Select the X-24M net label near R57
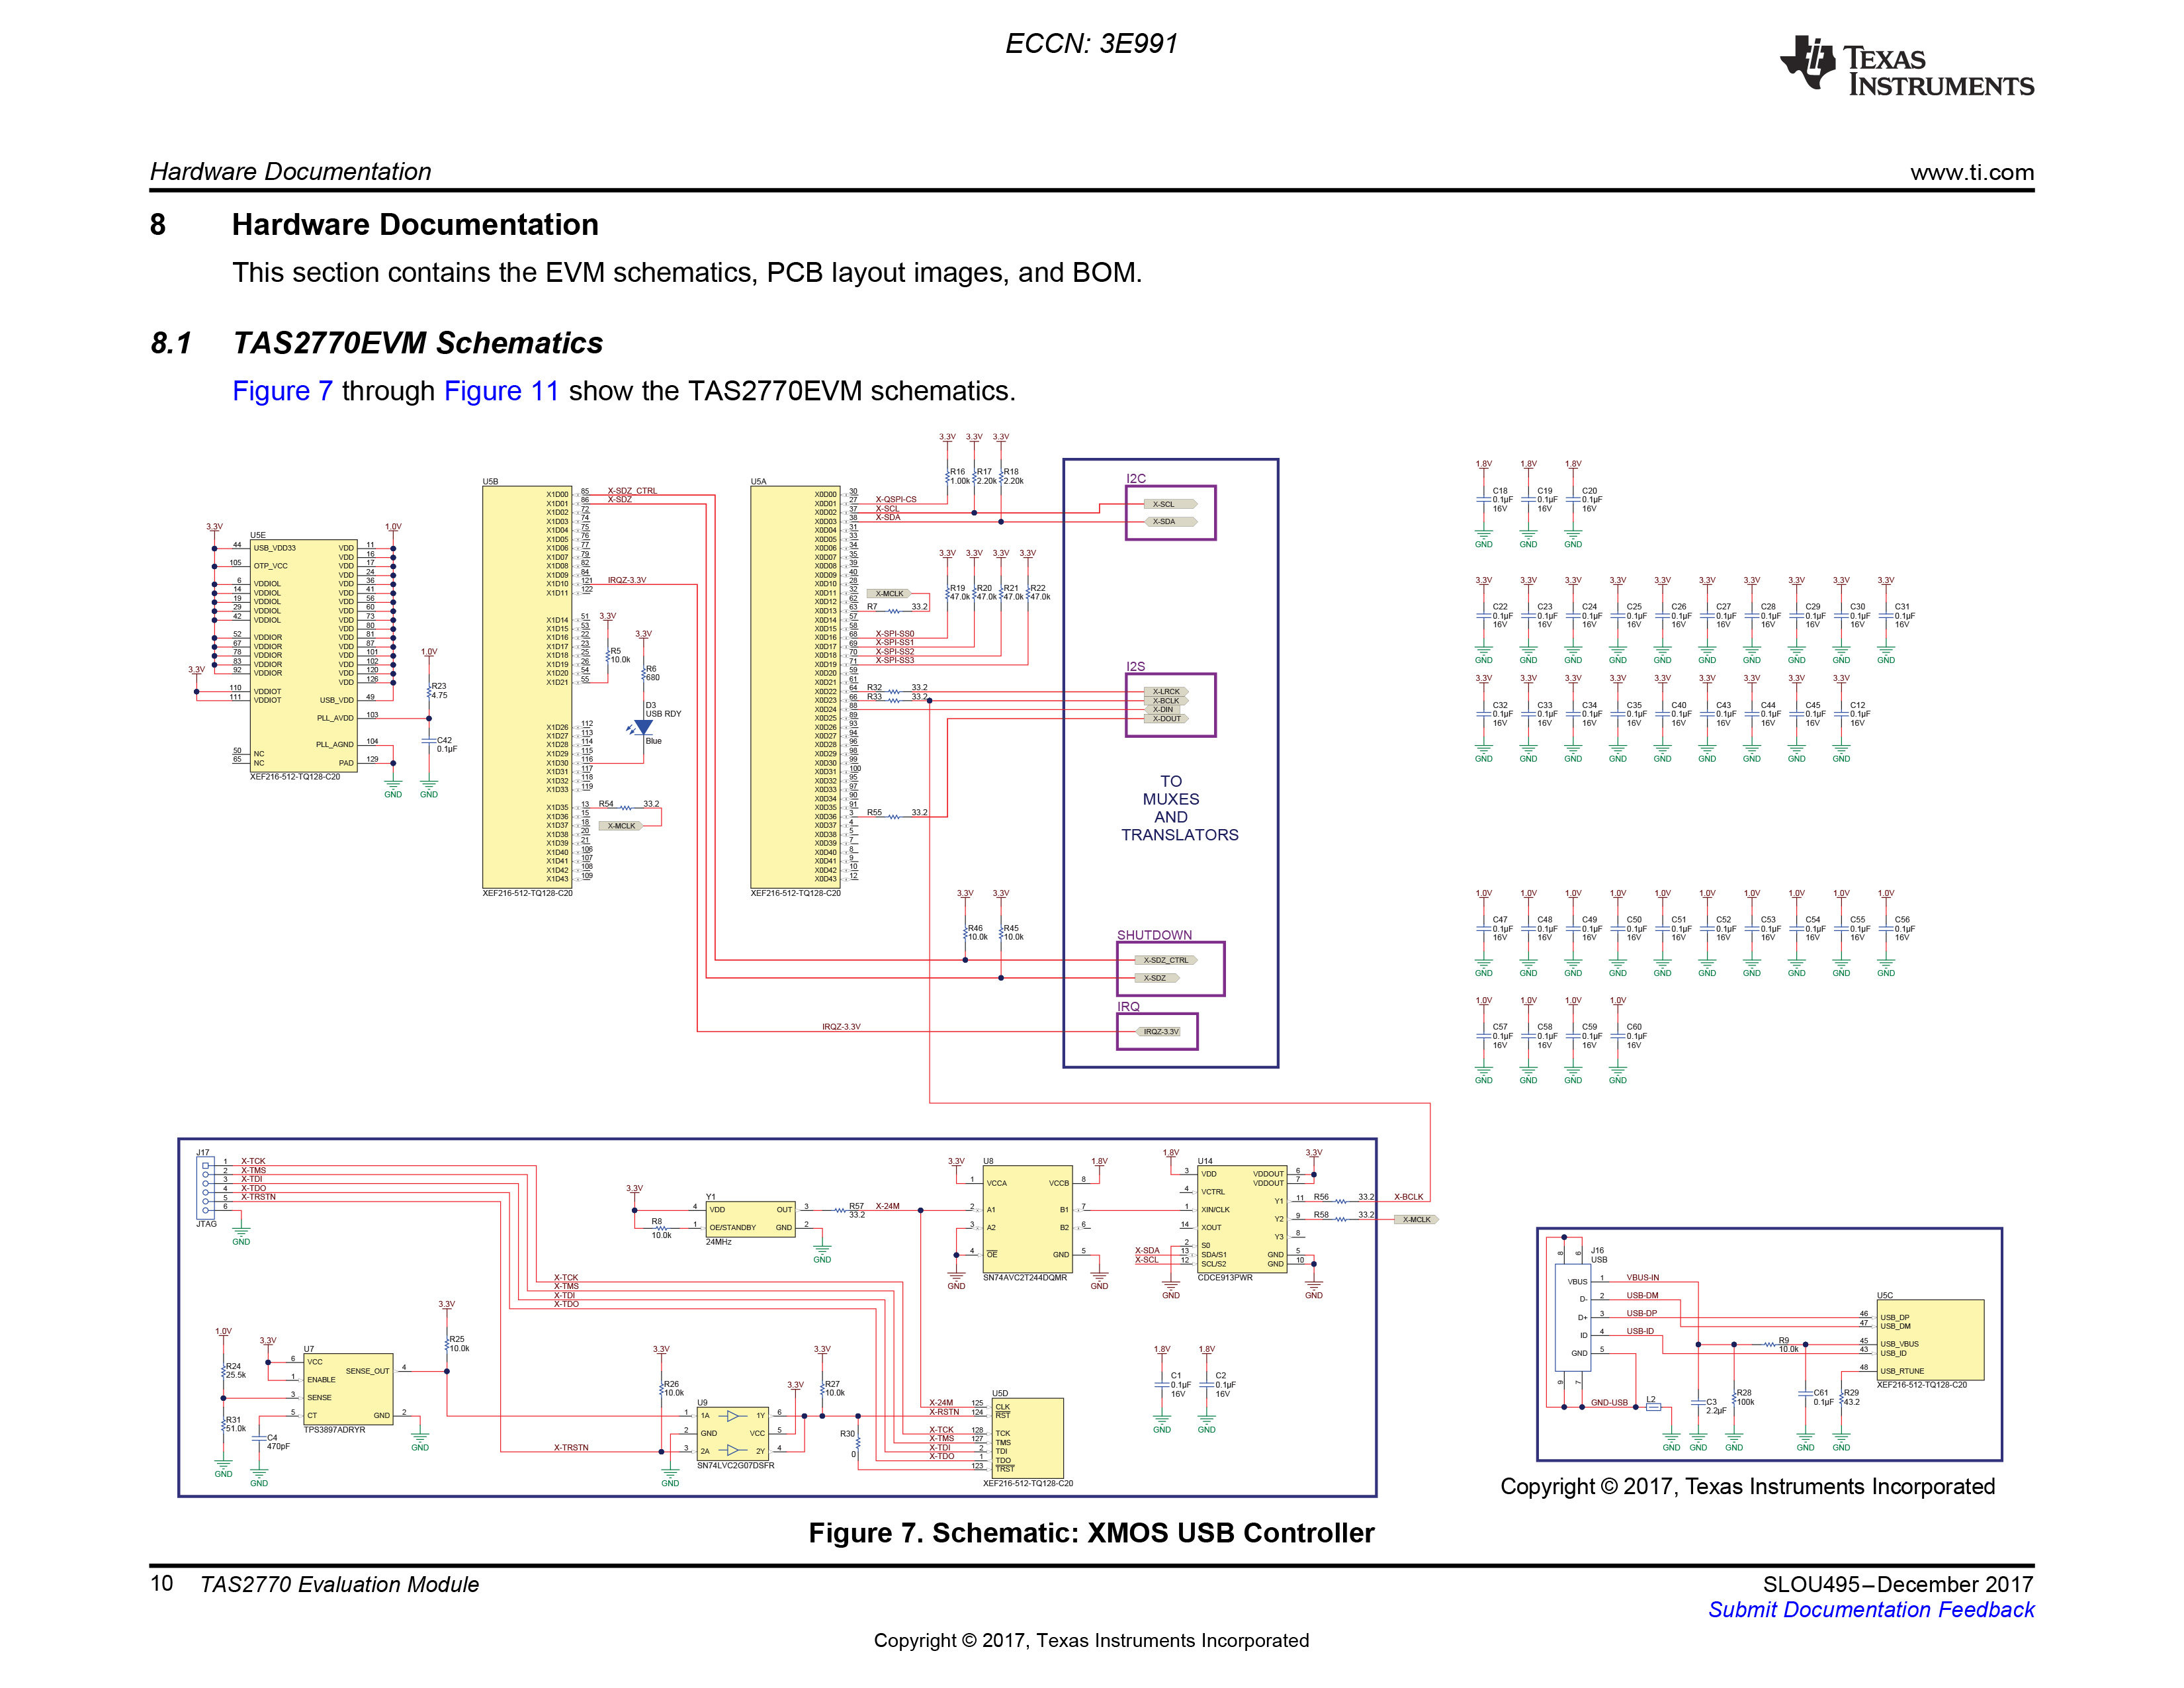The image size is (2184, 1688). [888, 1206]
